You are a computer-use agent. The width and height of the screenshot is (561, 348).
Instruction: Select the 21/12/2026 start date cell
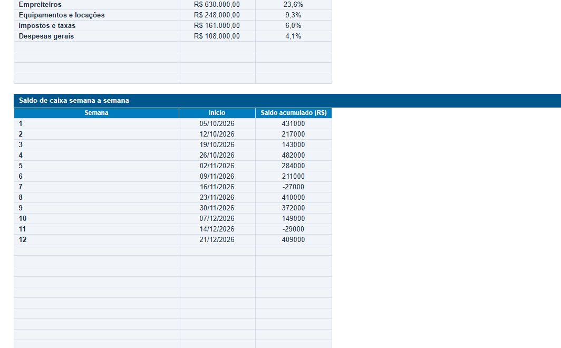[217, 239]
